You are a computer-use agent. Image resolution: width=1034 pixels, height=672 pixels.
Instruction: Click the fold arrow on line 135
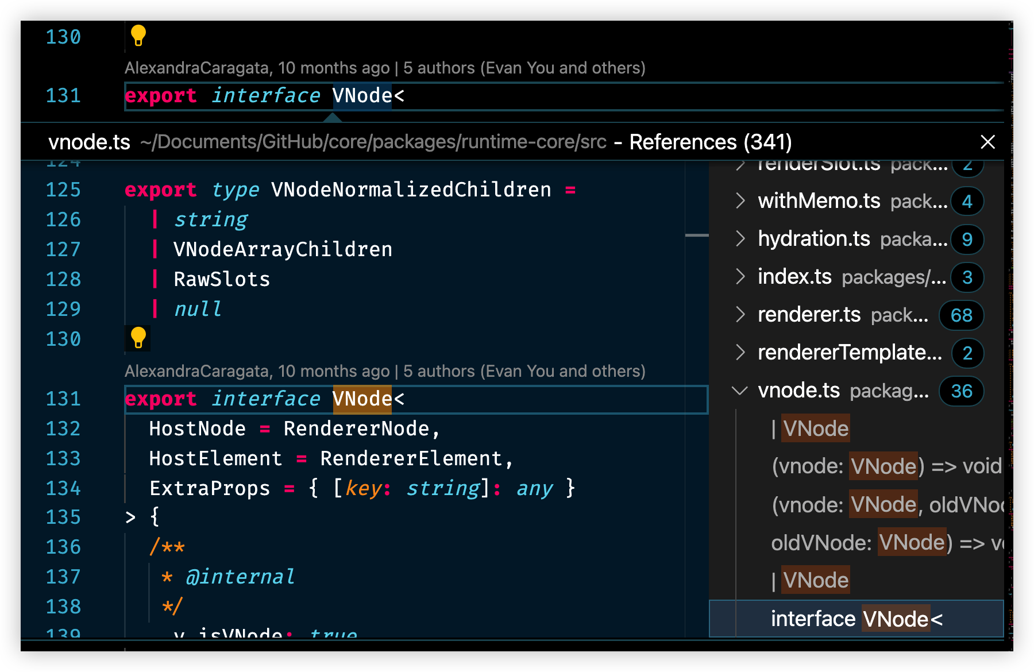tap(130, 517)
